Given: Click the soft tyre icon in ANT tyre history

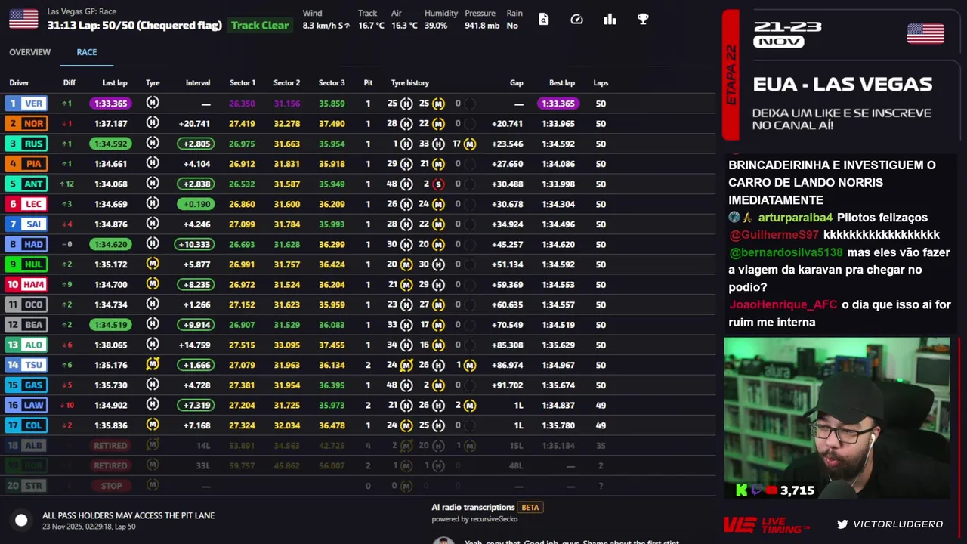Looking at the screenshot, I should pyautogui.click(x=438, y=184).
